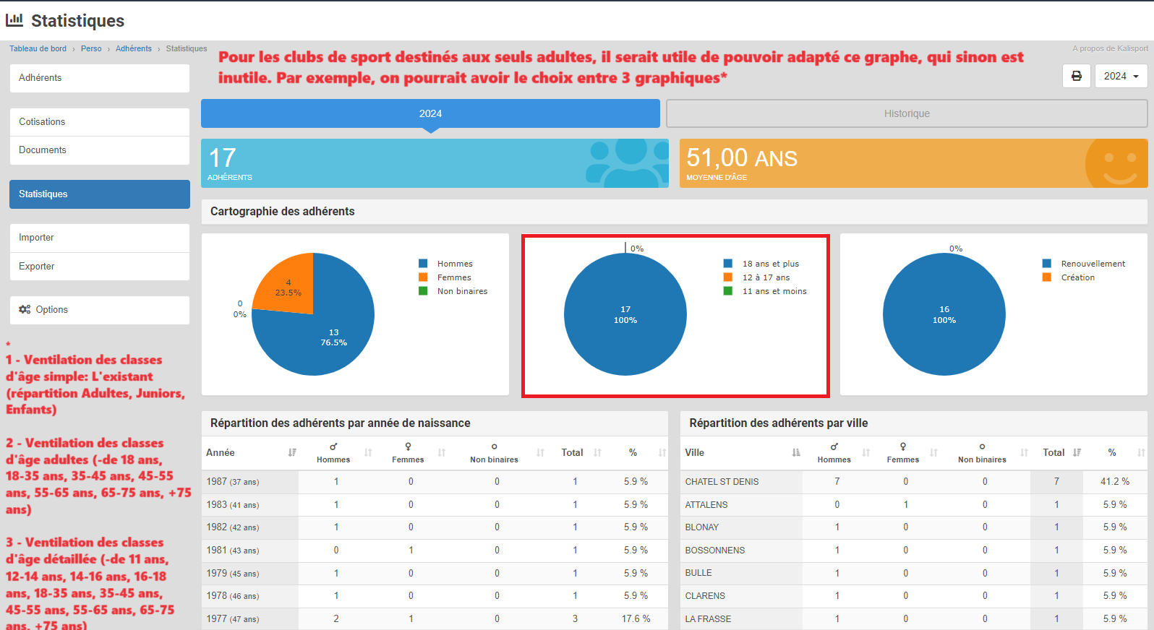Open the Tableau de bord breadcrumb link
1154x630 pixels.
[x=38, y=48]
